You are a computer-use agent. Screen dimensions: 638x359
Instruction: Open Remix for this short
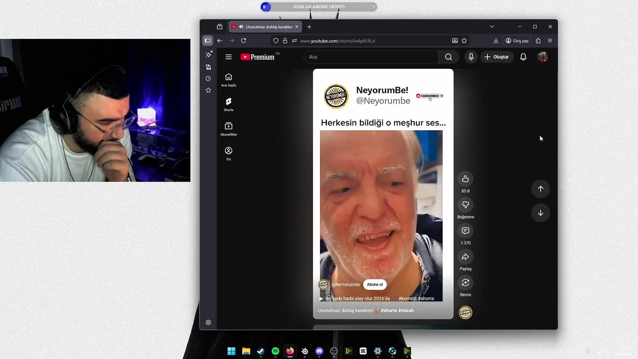[x=466, y=283]
